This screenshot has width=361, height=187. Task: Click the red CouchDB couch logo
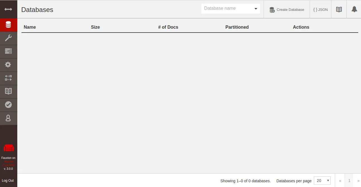click(x=8, y=148)
